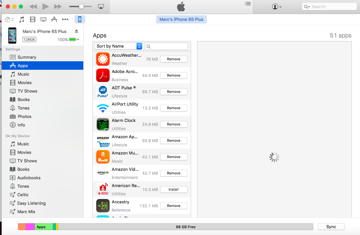Click the AccuWeather app icon

point(103,59)
